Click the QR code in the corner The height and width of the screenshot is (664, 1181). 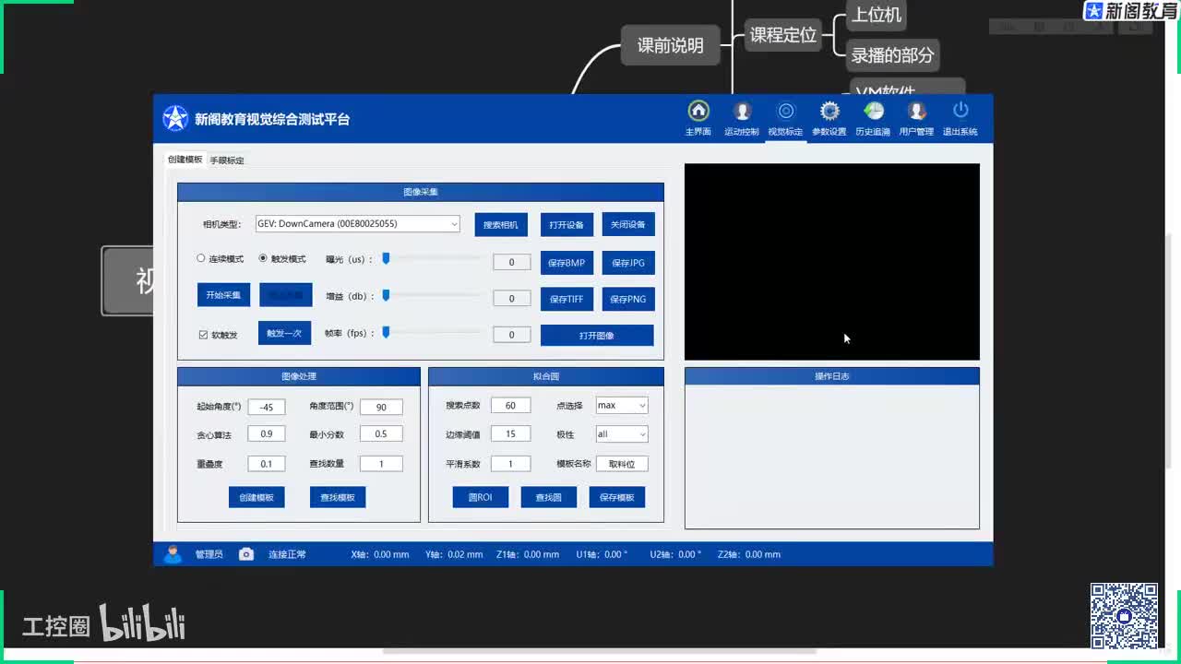point(1124,615)
